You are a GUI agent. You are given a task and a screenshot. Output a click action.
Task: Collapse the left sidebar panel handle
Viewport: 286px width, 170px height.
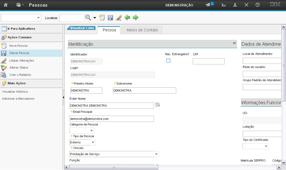click(63, 97)
